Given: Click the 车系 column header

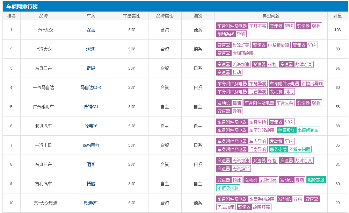Looking at the screenshot, I should 91,16.
